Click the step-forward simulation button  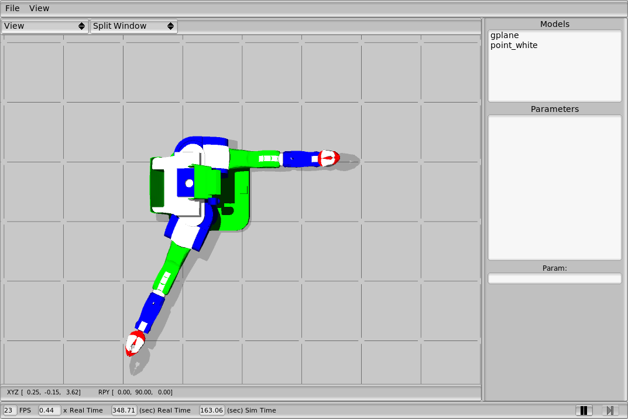pyautogui.click(x=609, y=410)
